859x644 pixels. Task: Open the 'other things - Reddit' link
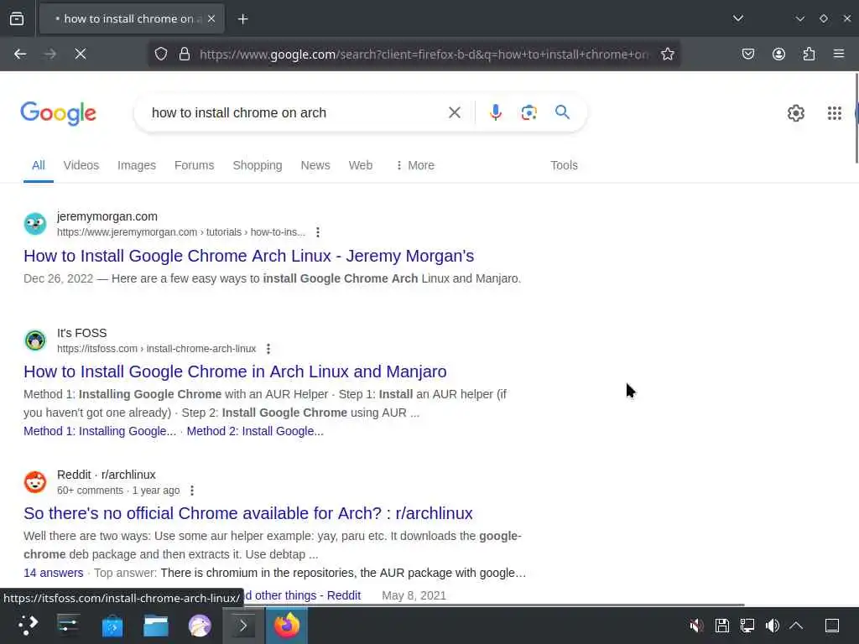302,595
